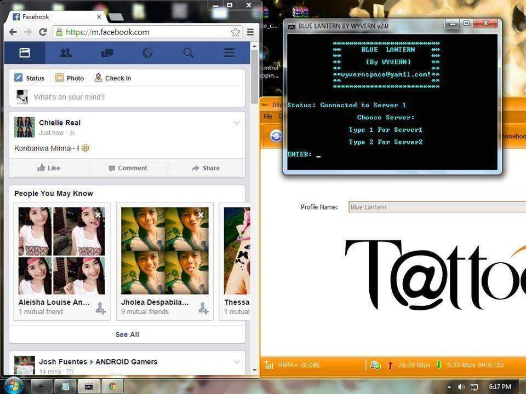This screenshot has height=394, width=526.
Task: Open Facebook notifications globe
Action: point(147,53)
